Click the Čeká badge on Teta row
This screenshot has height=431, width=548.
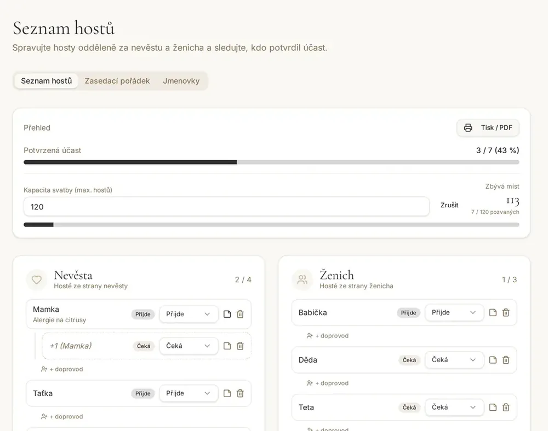click(x=409, y=407)
